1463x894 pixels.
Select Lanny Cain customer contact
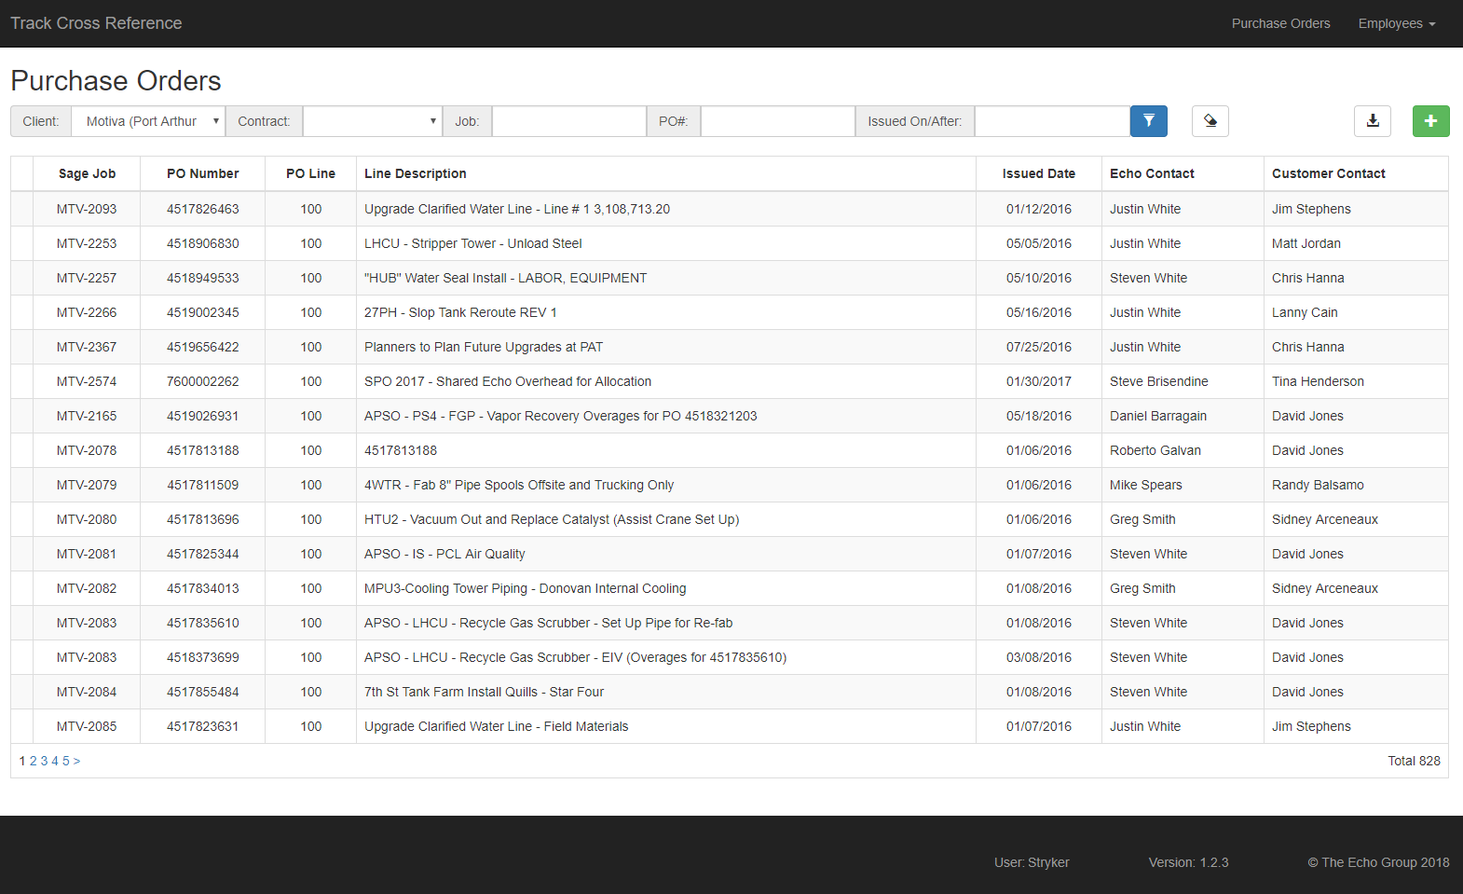pyautogui.click(x=1305, y=312)
